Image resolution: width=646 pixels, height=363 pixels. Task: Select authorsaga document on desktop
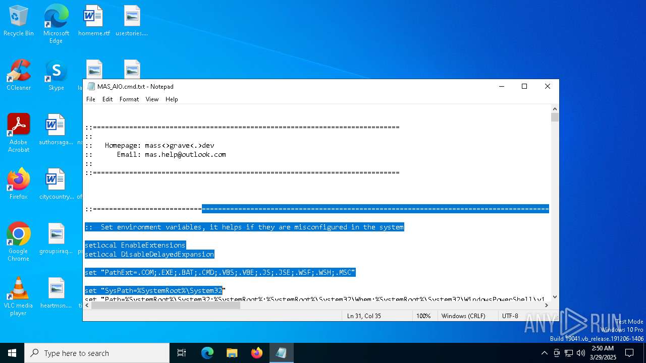point(56,130)
